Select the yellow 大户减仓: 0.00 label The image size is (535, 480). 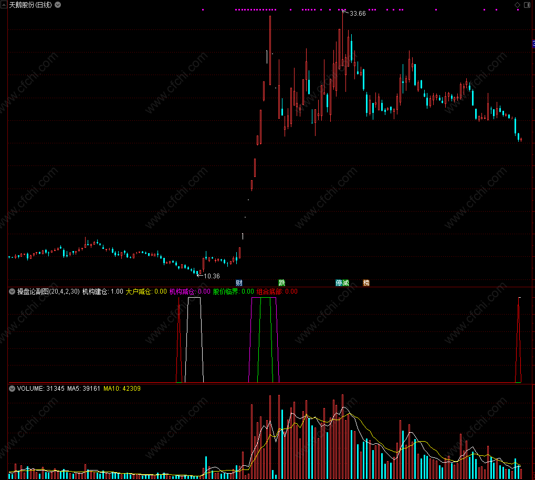[146, 291]
